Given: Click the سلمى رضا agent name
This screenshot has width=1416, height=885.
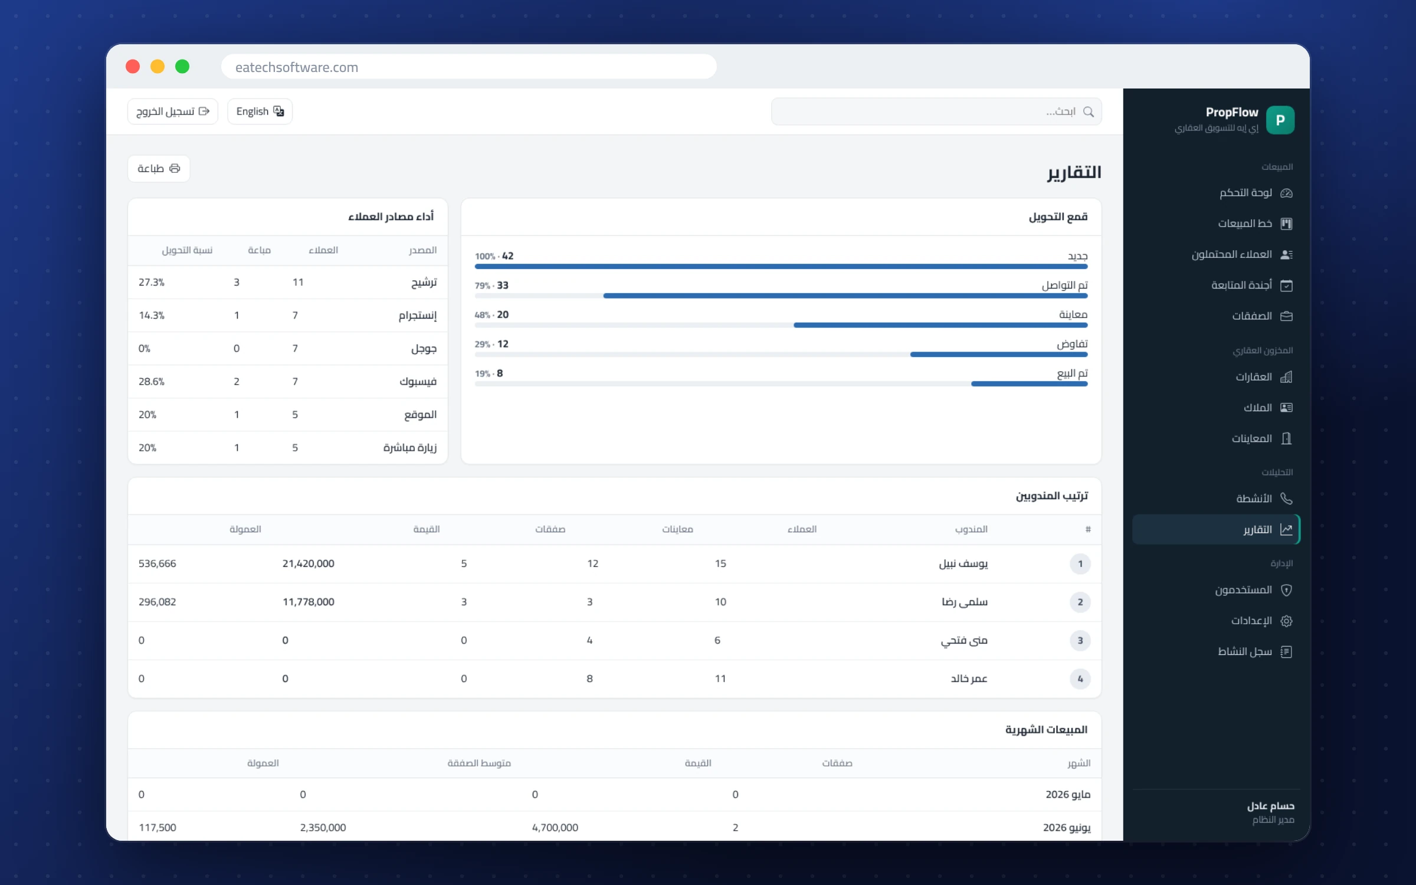Looking at the screenshot, I should pyautogui.click(x=965, y=602).
